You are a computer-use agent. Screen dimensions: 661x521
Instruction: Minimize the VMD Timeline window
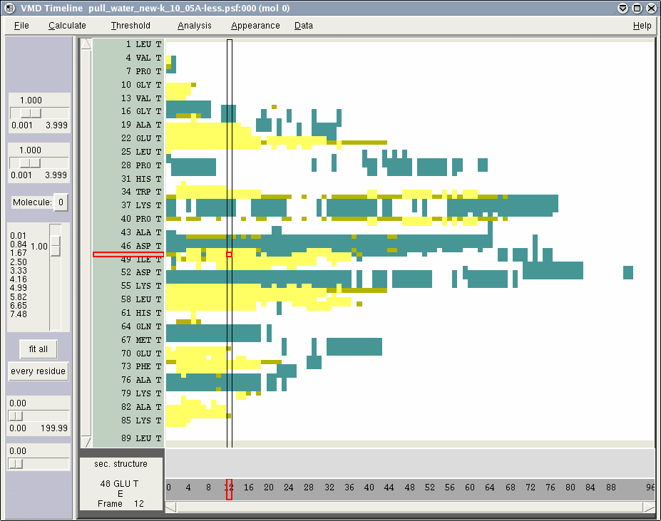pyautogui.click(x=622, y=8)
